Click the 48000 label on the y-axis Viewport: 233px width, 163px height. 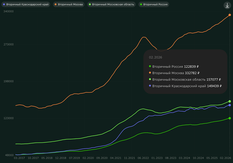point(9,155)
